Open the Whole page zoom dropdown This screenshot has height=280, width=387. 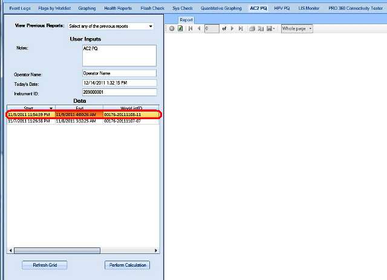[x=297, y=28]
